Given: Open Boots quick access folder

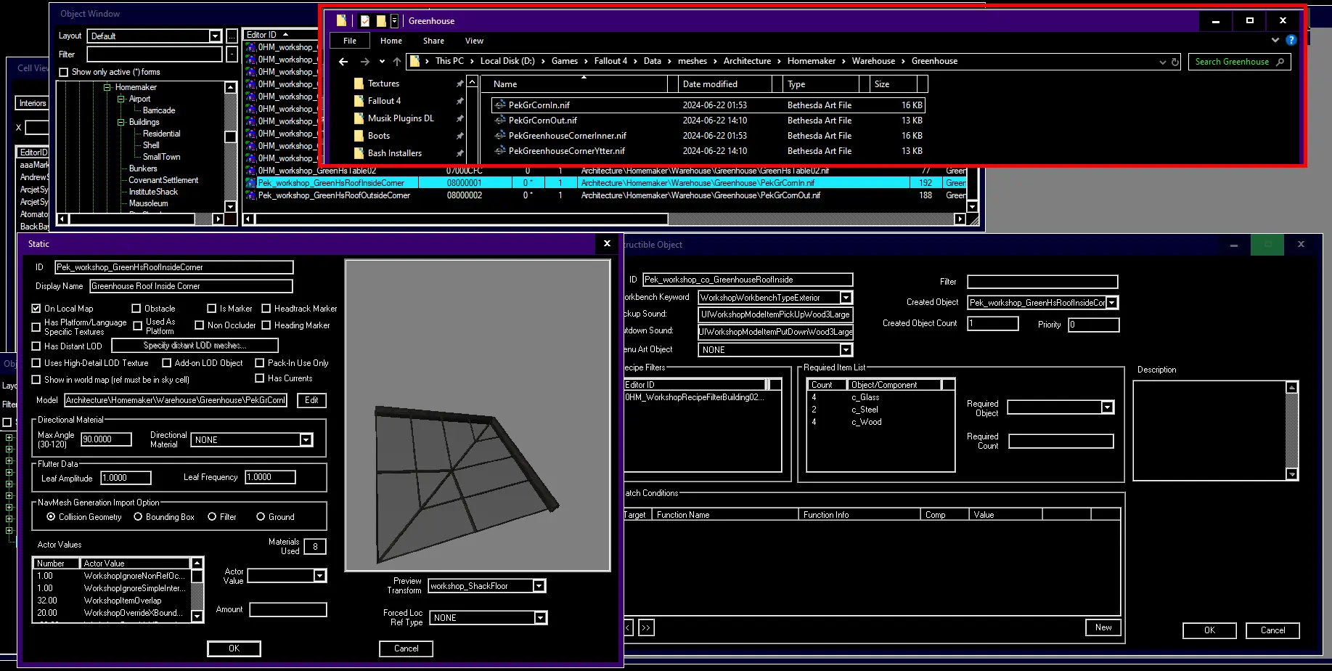Looking at the screenshot, I should (378, 136).
